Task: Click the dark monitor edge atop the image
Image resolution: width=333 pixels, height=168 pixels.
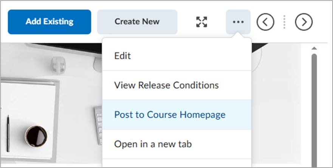Action: pos(64,47)
